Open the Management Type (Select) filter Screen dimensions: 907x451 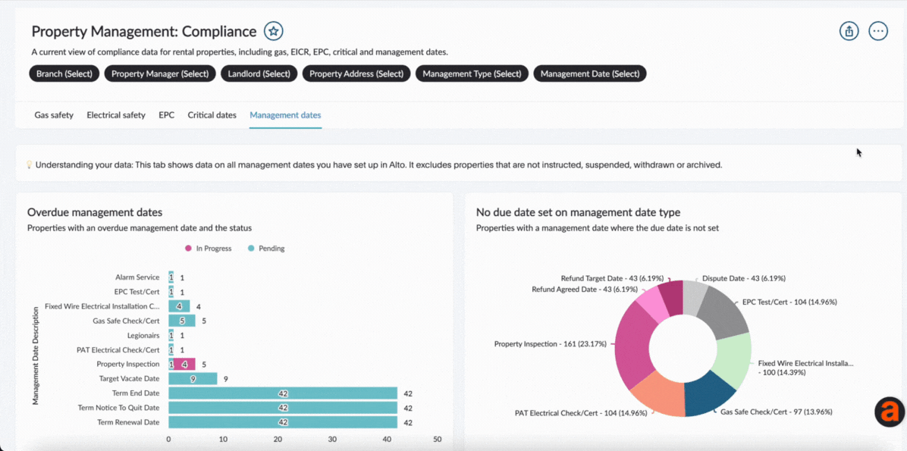(x=472, y=74)
